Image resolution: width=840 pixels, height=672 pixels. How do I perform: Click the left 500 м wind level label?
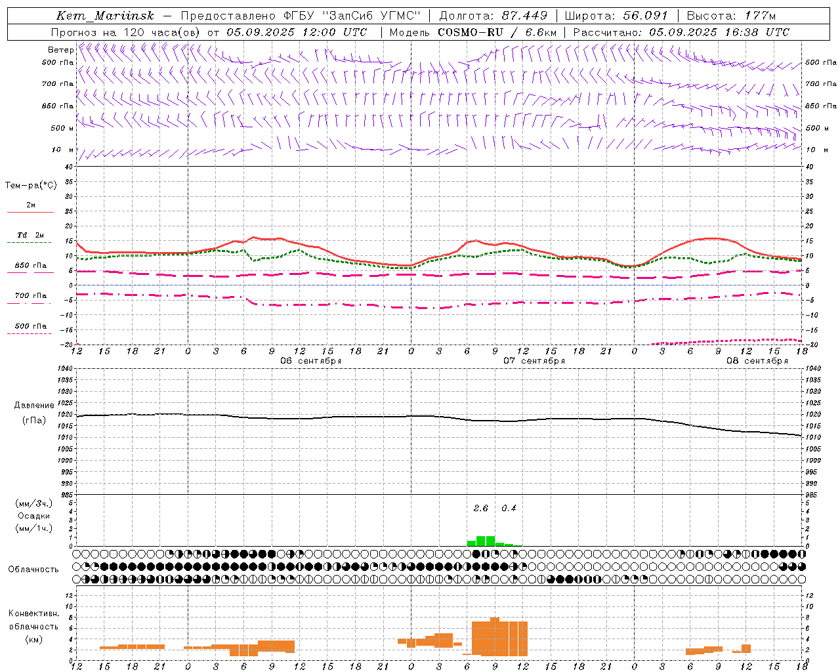pyautogui.click(x=62, y=128)
